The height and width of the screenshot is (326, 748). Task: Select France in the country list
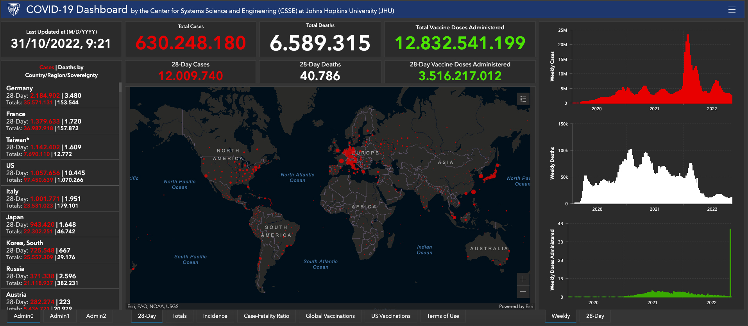point(60,121)
